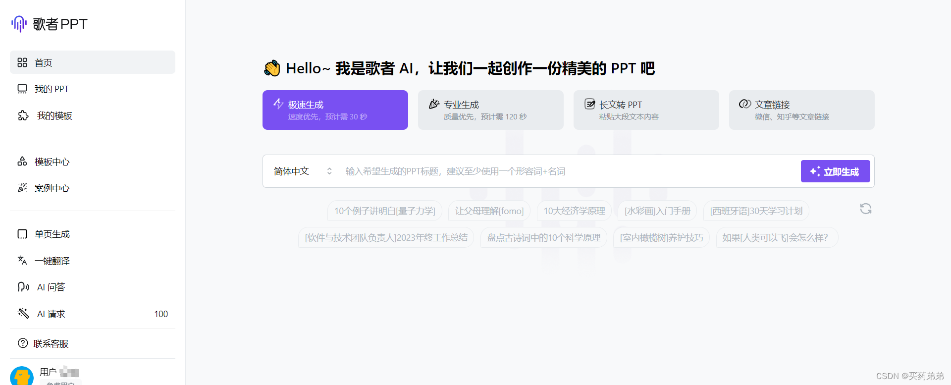Screen dimensions: 951x385
Task: Click the lightning icon on 极速生成
Action: (278, 104)
